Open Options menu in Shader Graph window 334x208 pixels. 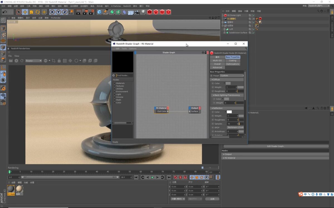[133, 49]
